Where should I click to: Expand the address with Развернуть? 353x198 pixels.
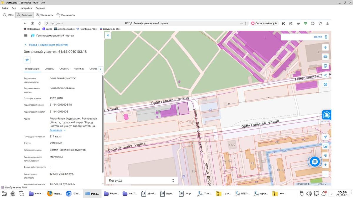pos(58,130)
